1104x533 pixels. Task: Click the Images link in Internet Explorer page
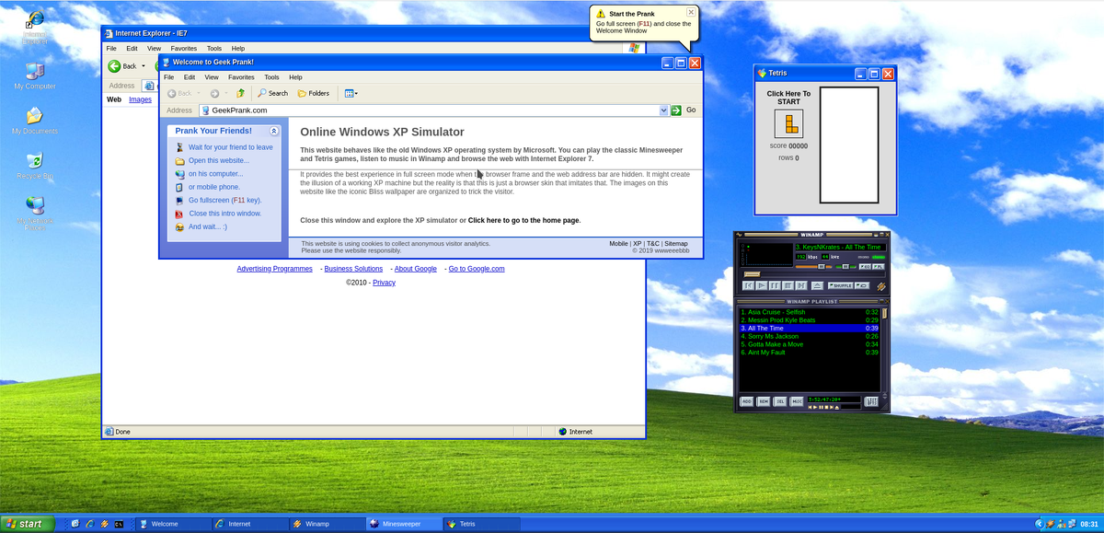[140, 99]
